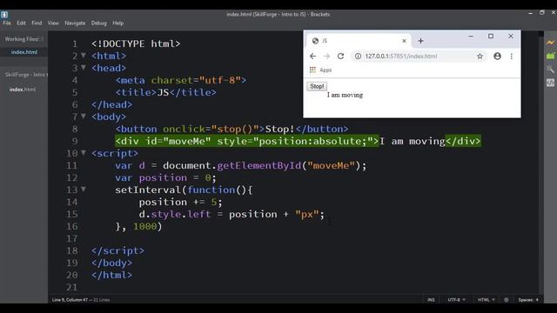Image resolution: width=557 pixels, height=313 pixels.
Task: Minimize the Chrome window
Action: point(471,37)
